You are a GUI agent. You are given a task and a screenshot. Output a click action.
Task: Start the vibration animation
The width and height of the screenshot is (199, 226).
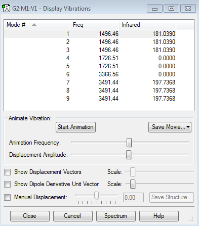point(75,127)
